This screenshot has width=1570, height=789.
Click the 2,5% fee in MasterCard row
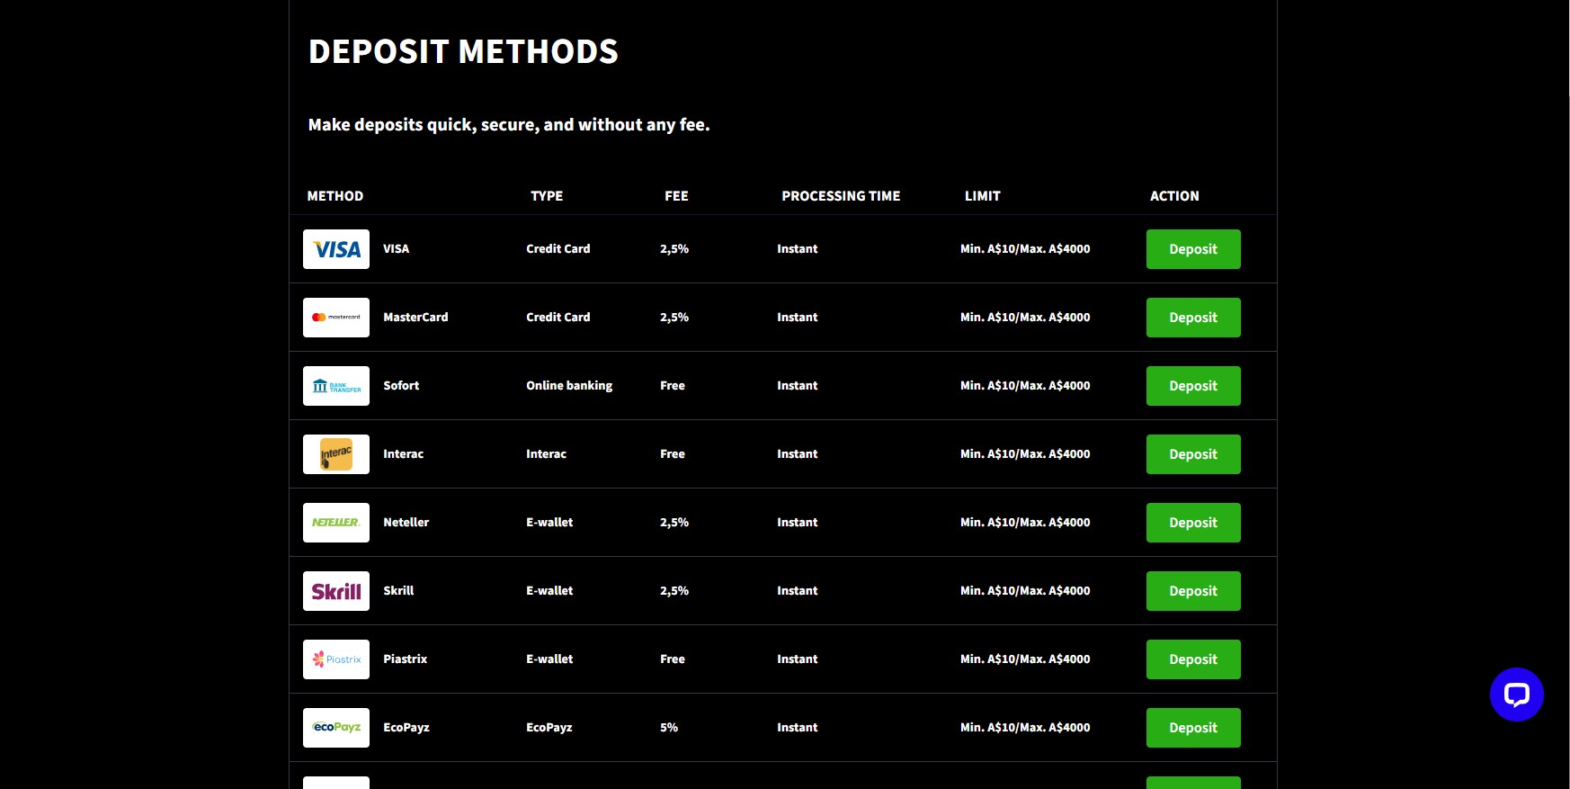coord(674,318)
